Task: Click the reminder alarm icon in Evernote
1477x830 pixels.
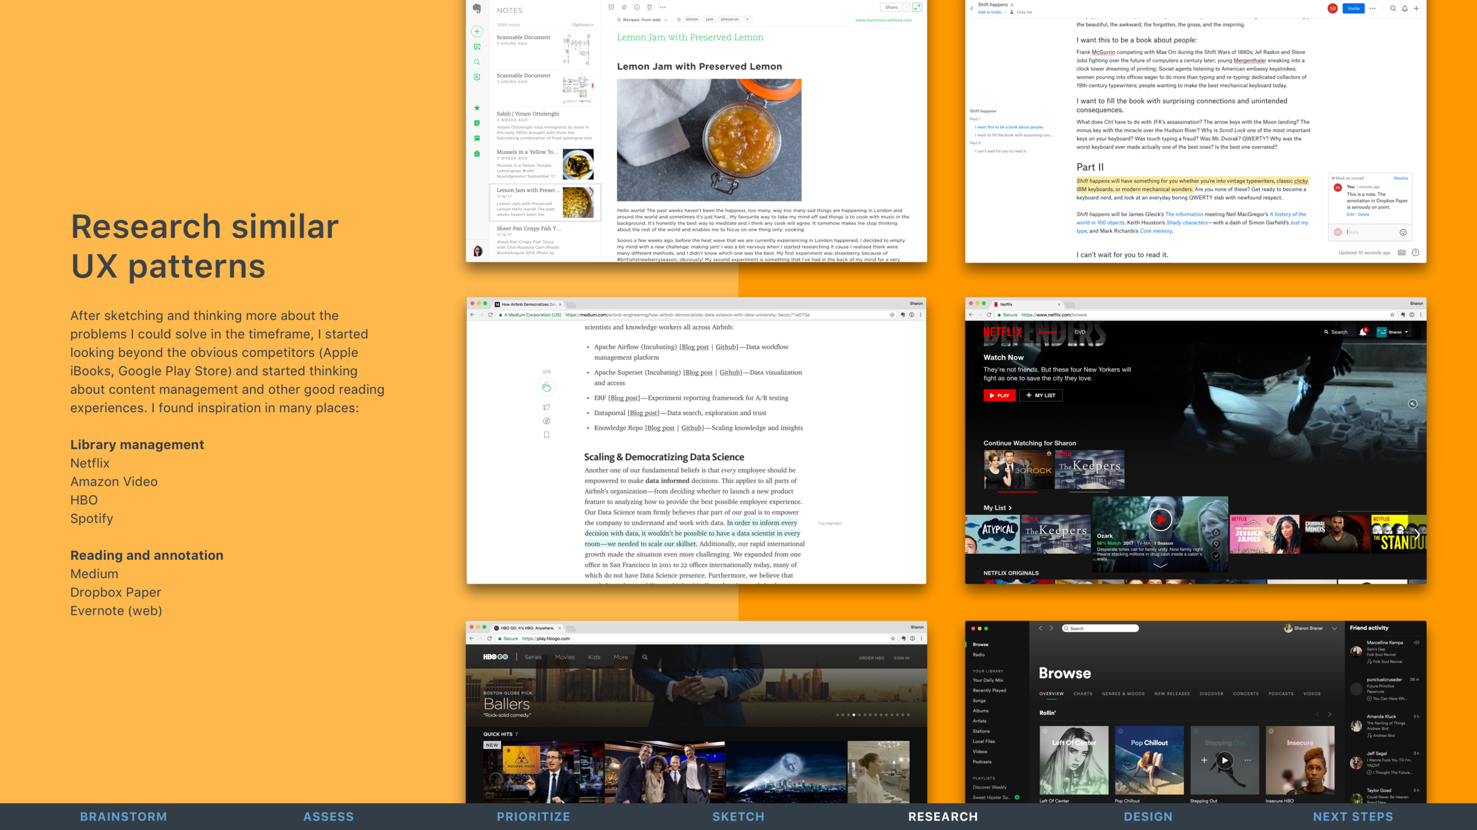Action: pyautogui.click(x=611, y=8)
